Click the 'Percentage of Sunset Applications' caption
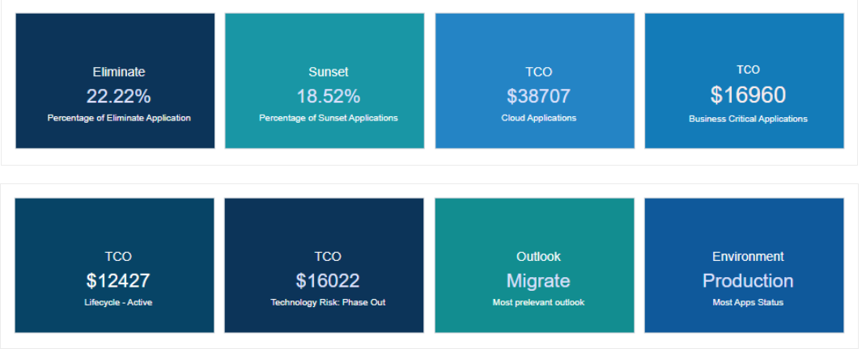862x349 pixels. [x=328, y=118]
